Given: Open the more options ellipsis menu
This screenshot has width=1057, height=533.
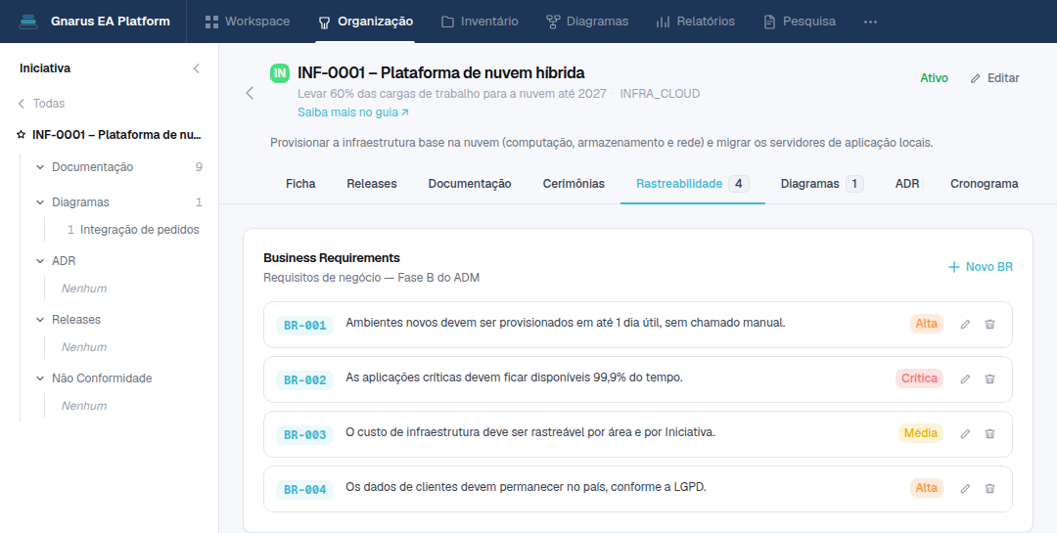Looking at the screenshot, I should tap(870, 22).
